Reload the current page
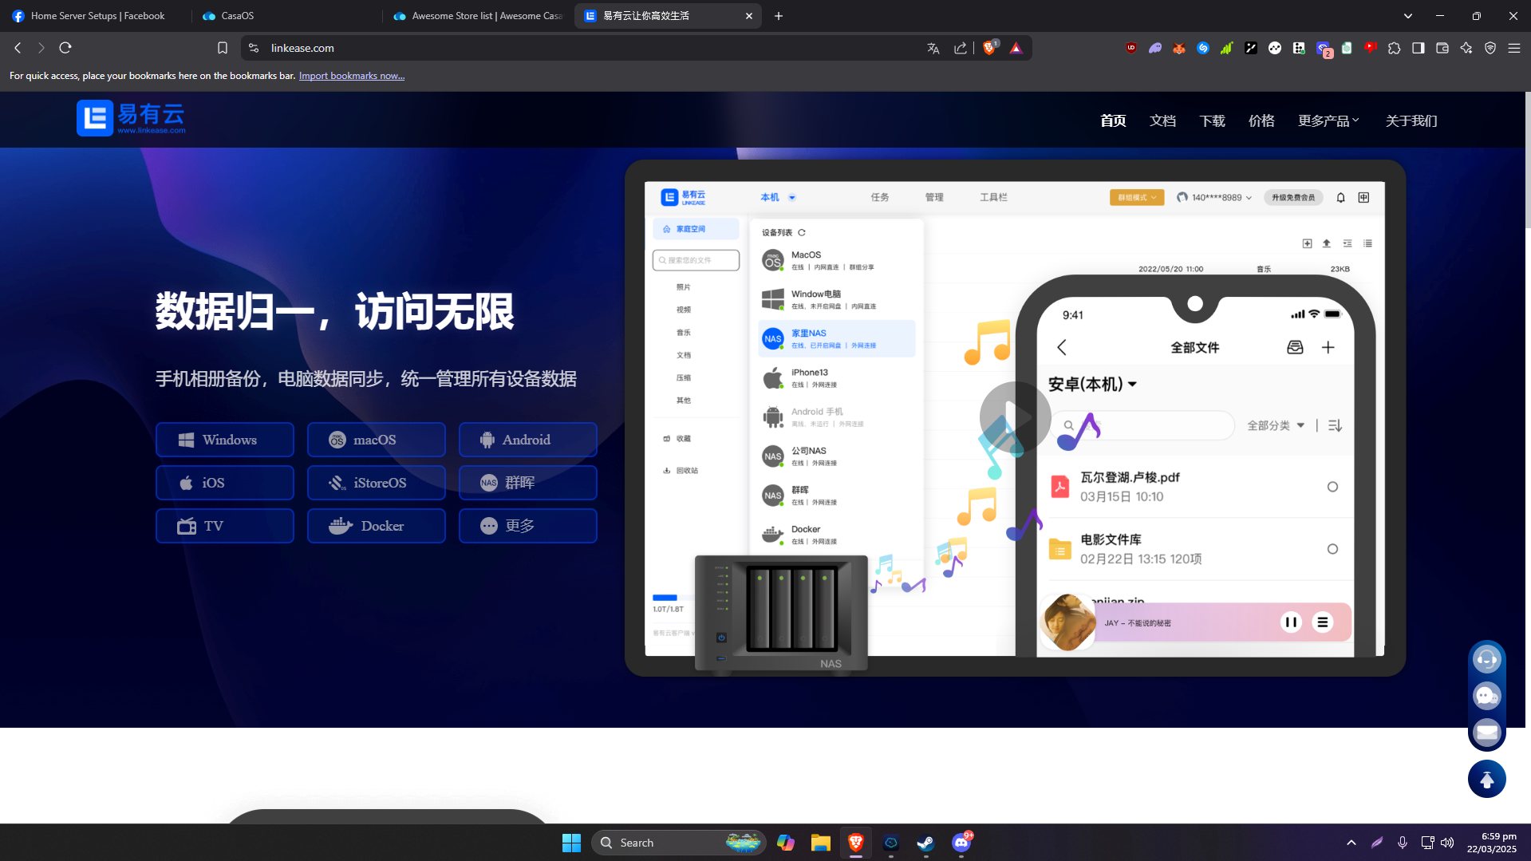Screen dimensions: 1531x861 click(x=65, y=48)
